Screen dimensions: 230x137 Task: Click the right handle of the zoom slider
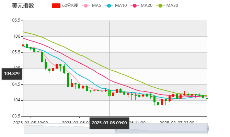click(208, 129)
